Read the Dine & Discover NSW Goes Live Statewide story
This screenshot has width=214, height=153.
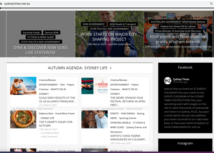[40, 50]
